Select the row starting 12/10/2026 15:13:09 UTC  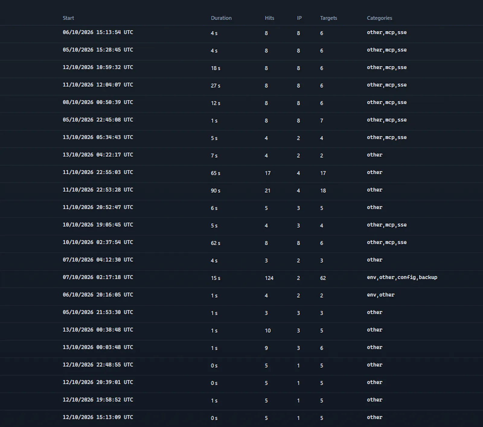pos(241,419)
